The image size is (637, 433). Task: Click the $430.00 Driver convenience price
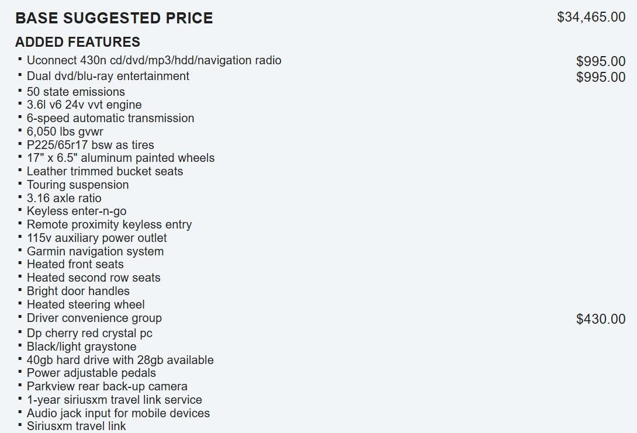[x=600, y=319]
